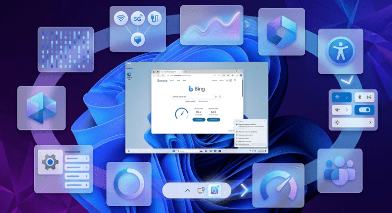Open the blue crystal cube logo tile
The height and width of the screenshot is (213, 392).
42,108
